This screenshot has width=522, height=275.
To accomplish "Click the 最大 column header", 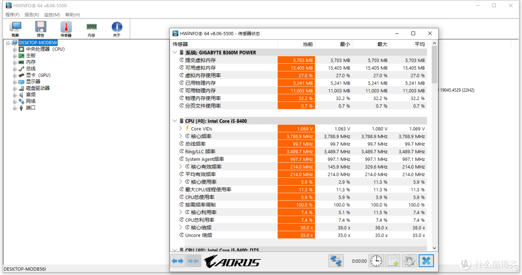I will [371, 44].
